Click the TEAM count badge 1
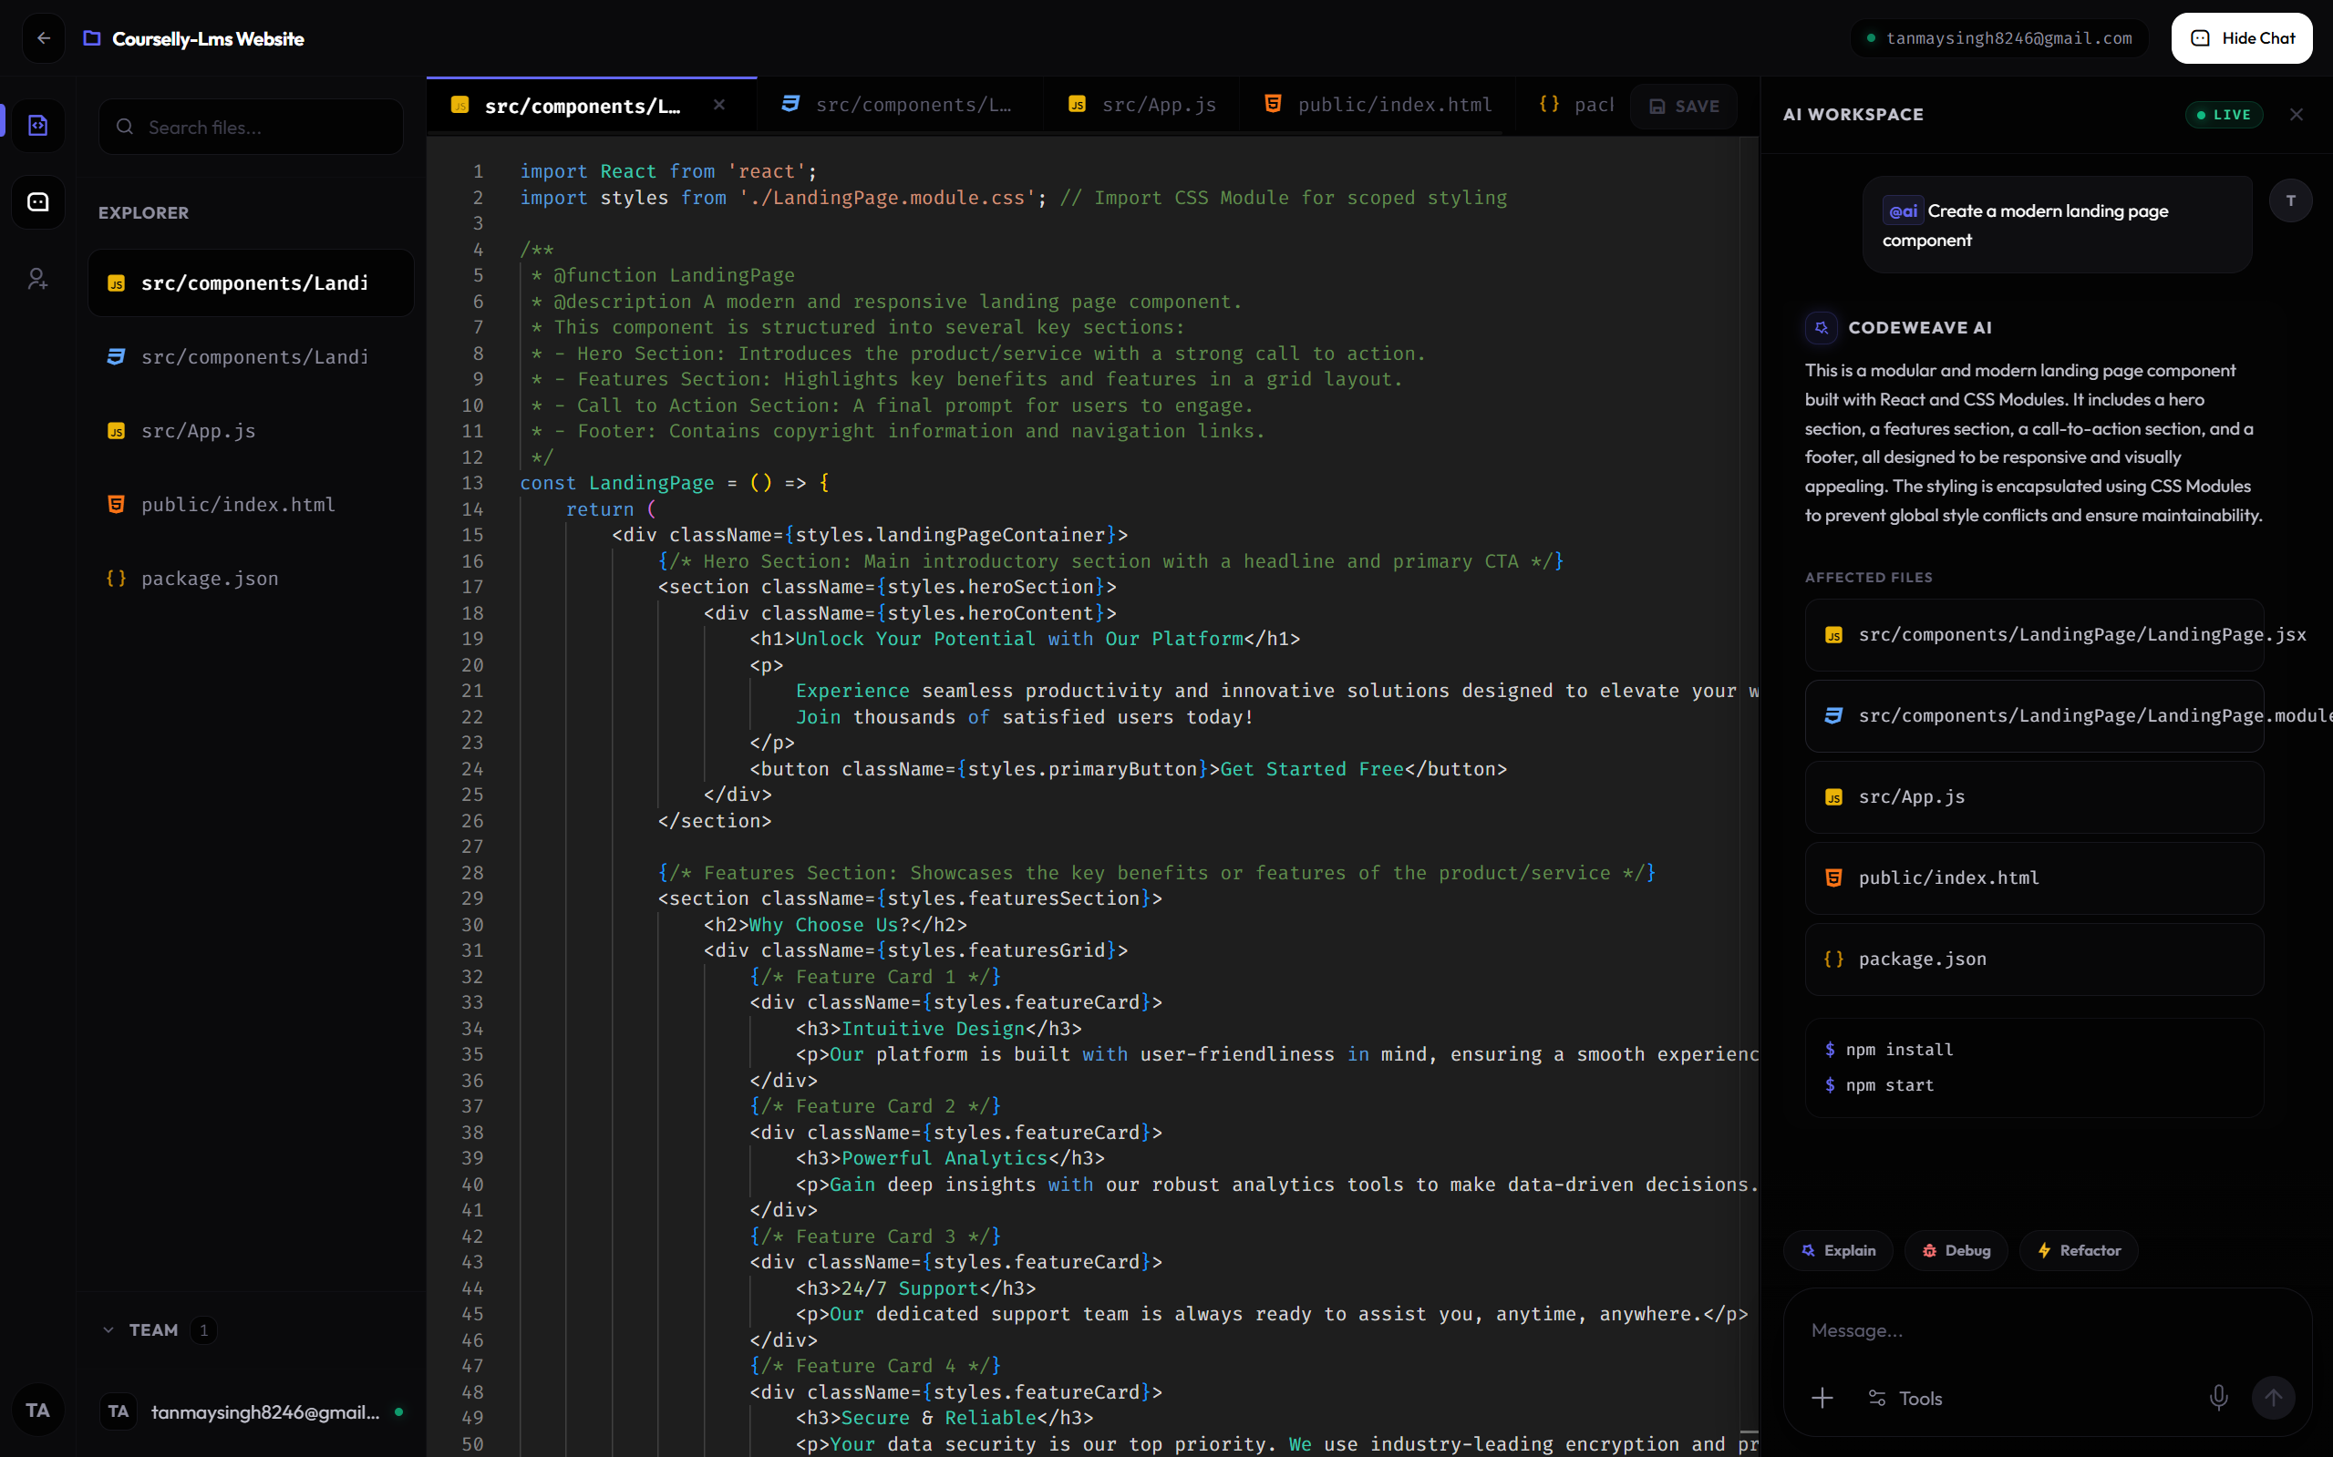The image size is (2333, 1457). pyautogui.click(x=203, y=1329)
